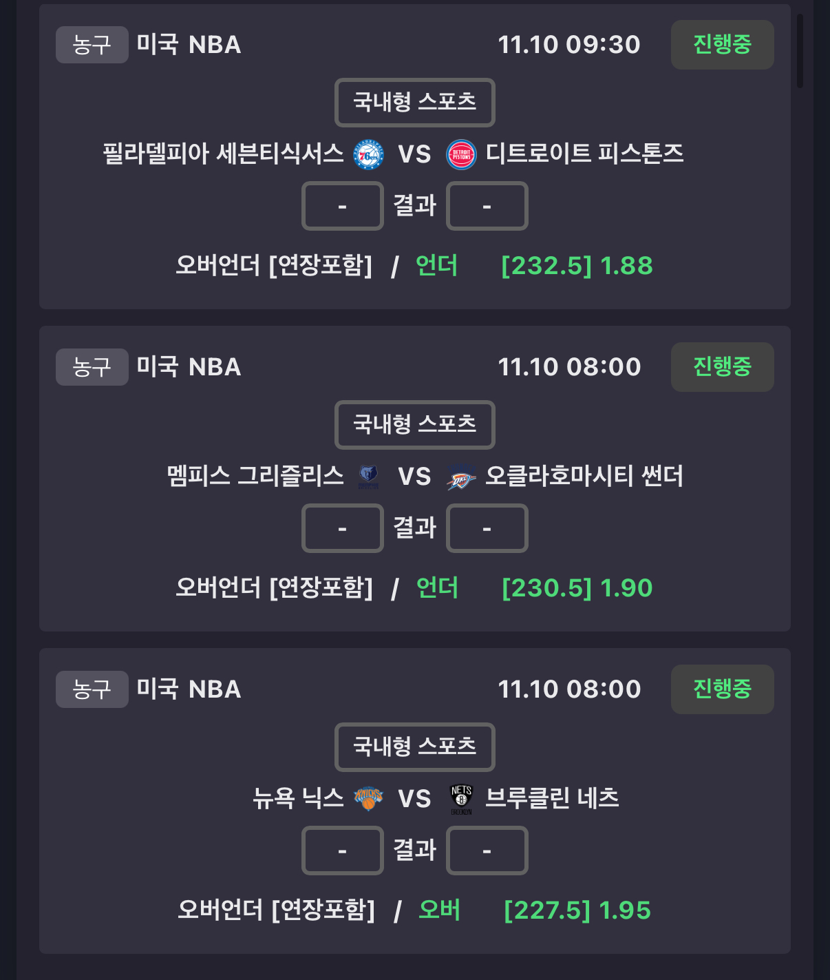Click the Oklahoma City result score box

pos(487,528)
